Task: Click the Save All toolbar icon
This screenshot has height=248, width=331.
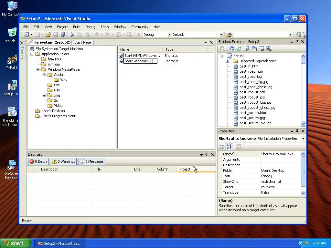Action: click(63, 35)
